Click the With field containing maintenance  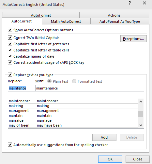90,88
